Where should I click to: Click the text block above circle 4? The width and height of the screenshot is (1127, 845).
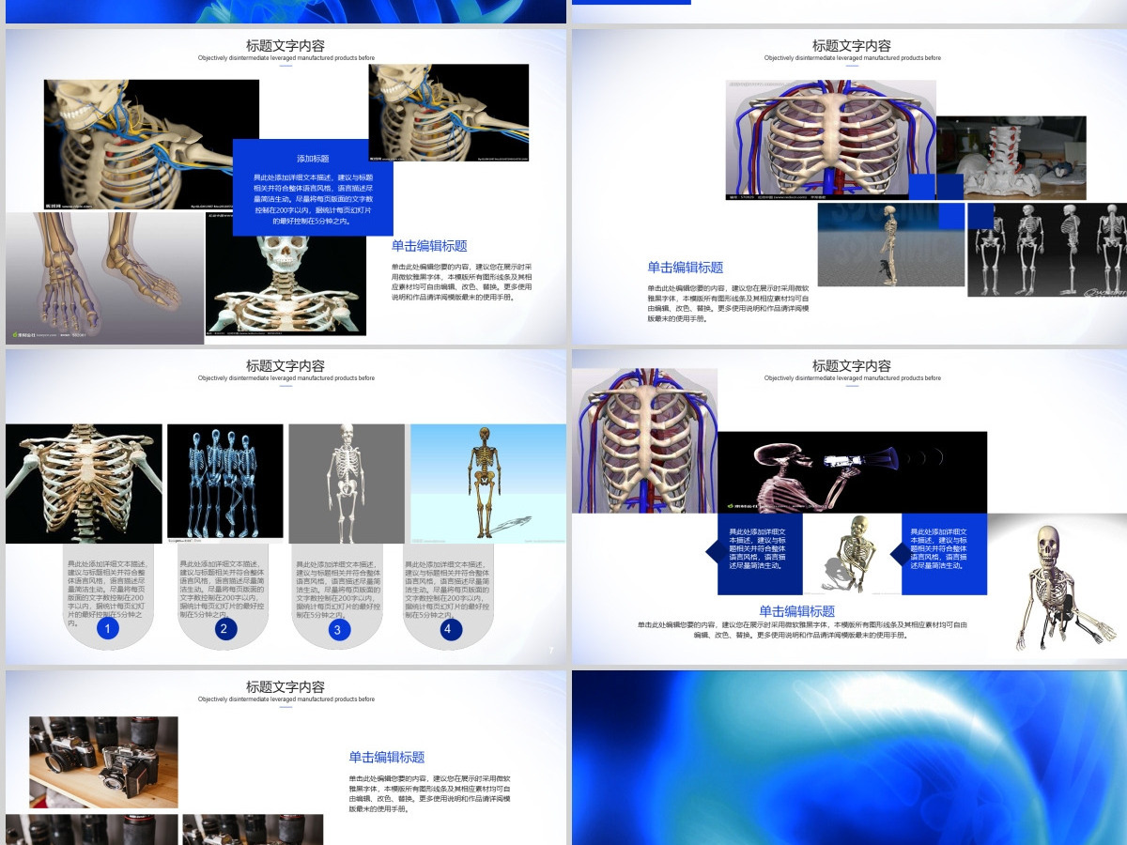click(x=449, y=590)
